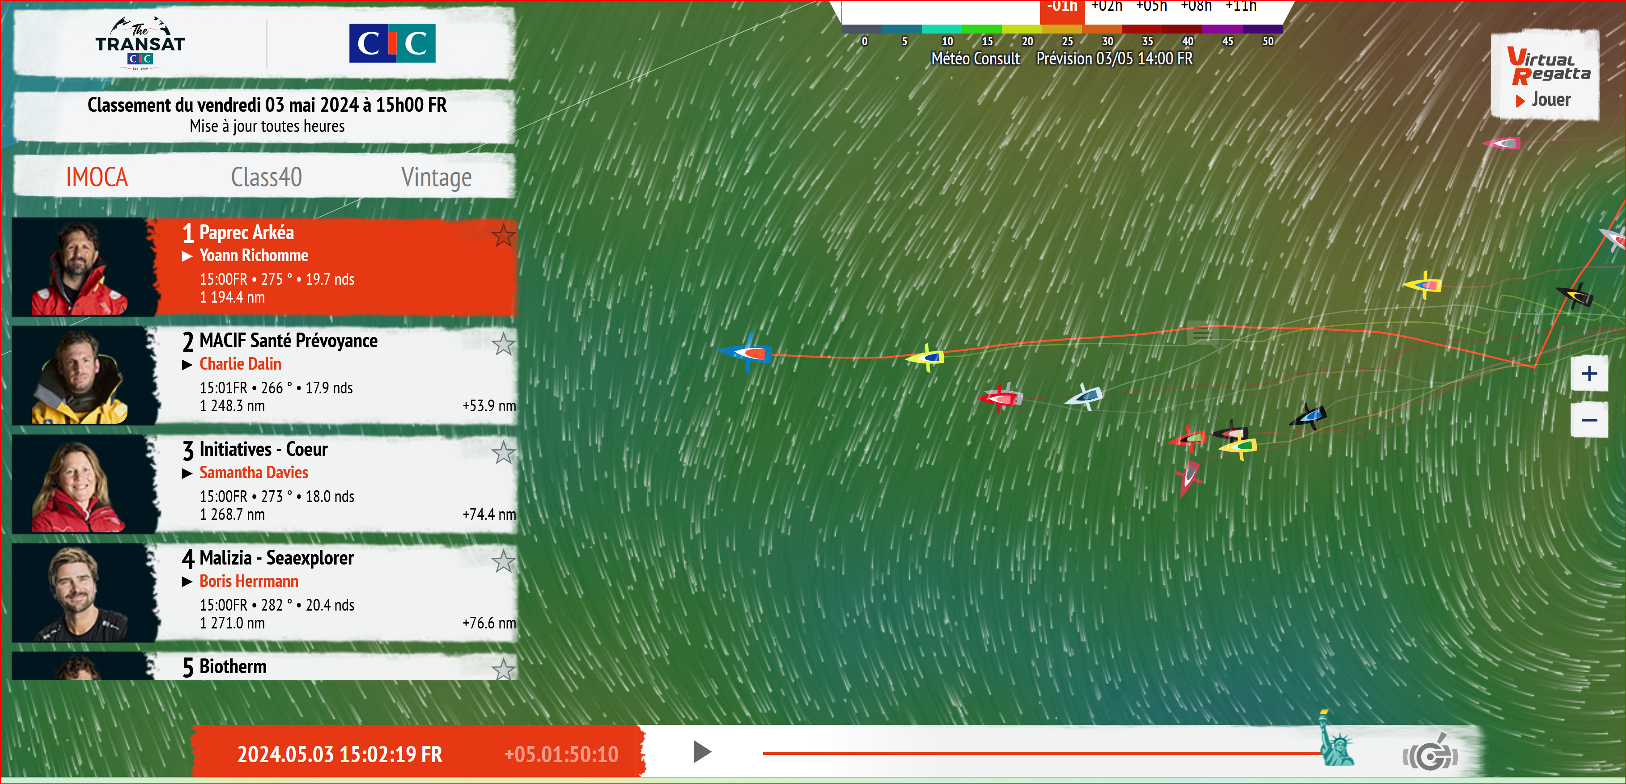Screen dimensions: 1626x784
Task: Select the leading blue and red boat on the map
Action: (x=746, y=353)
